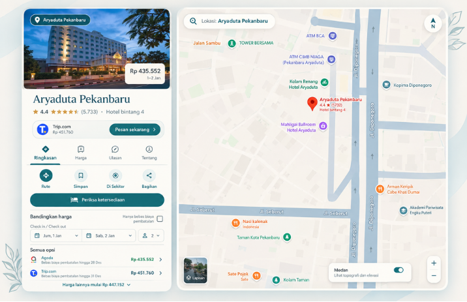Click the TOWER BERSAMA marker
Image resolution: width=467 pixels, height=302 pixels.
232,44
